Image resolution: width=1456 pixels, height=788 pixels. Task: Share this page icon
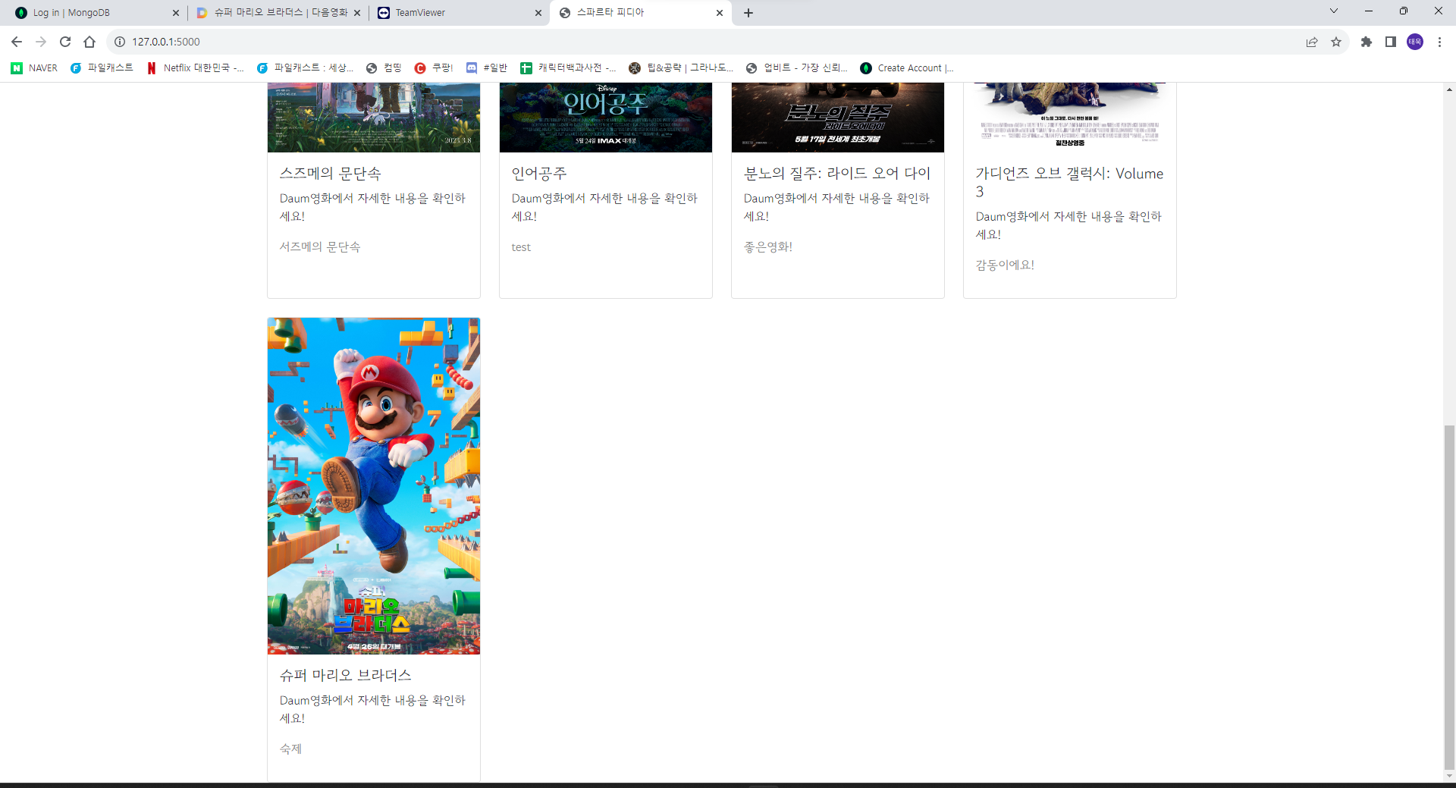pyautogui.click(x=1312, y=42)
